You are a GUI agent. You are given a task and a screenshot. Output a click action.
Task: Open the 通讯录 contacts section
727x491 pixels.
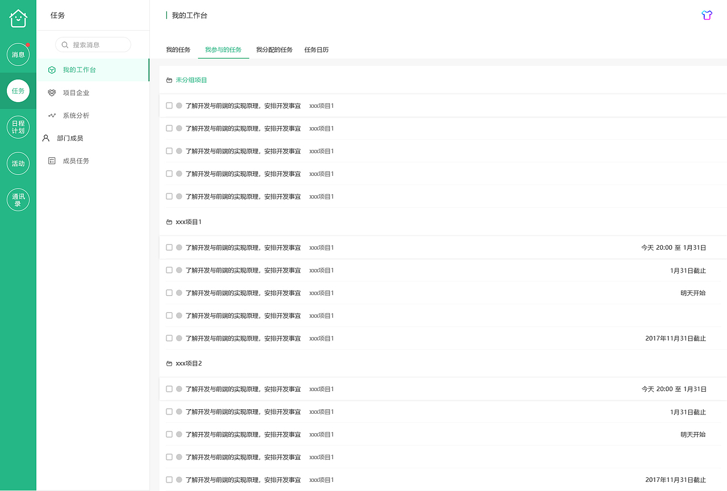pyautogui.click(x=18, y=200)
